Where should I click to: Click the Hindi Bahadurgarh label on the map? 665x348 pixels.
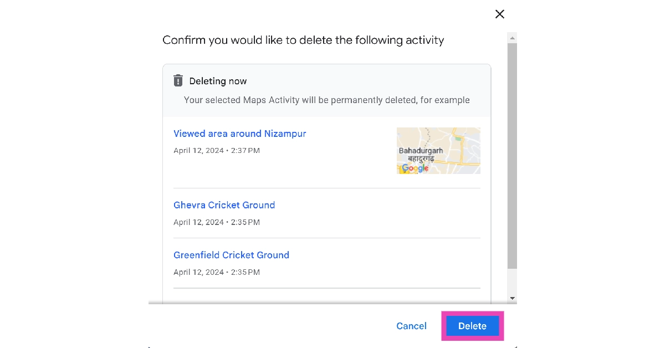point(421,158)
